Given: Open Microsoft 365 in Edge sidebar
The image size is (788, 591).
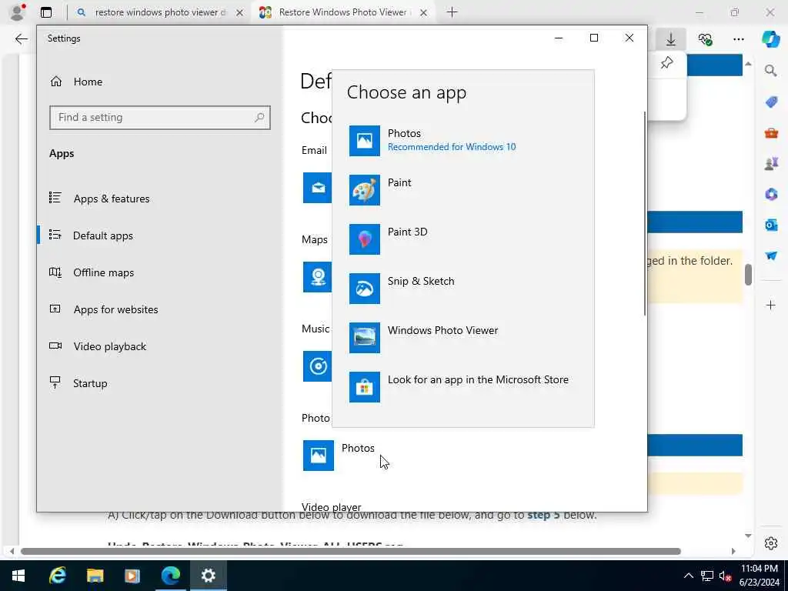Looking at the screenshot, I should [771, 194].
